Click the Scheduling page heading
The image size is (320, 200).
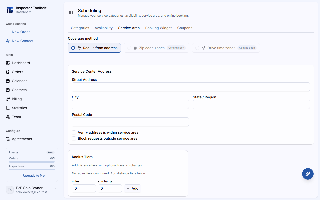pos(90,11)
